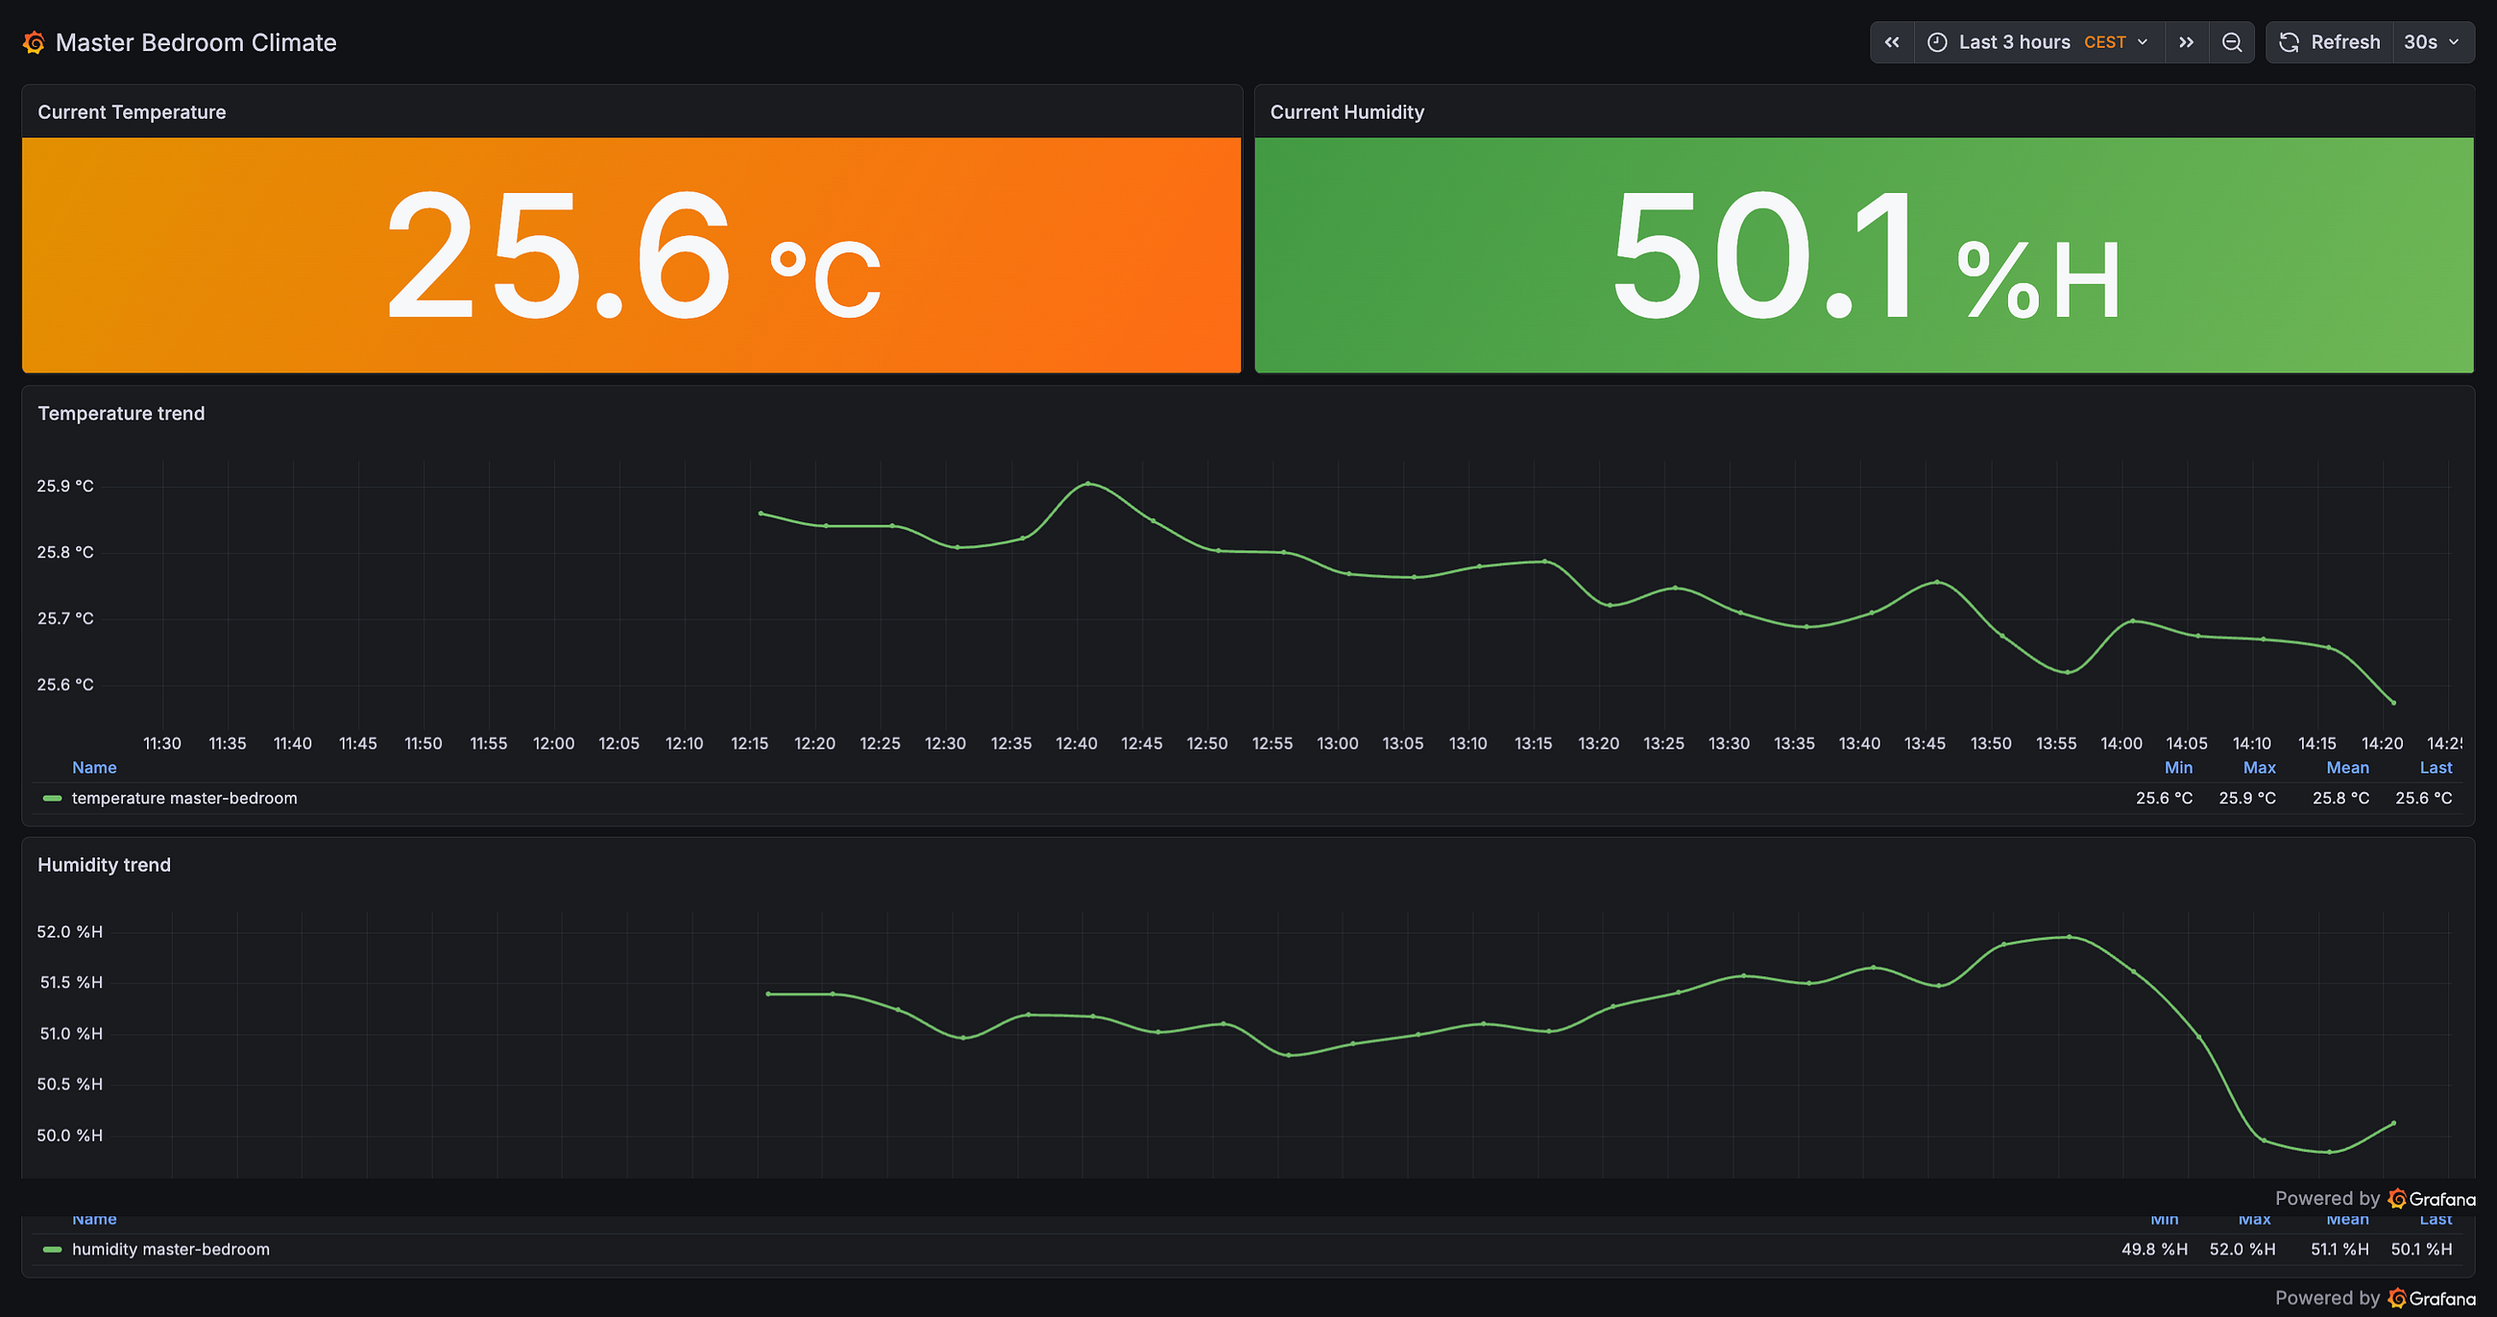Zoom out time range with magnifier icon
Viewport: 2497px width, 1317px height.
[x=2231, y=42]
